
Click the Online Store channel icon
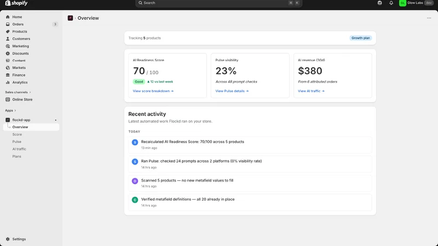(8, 99)
